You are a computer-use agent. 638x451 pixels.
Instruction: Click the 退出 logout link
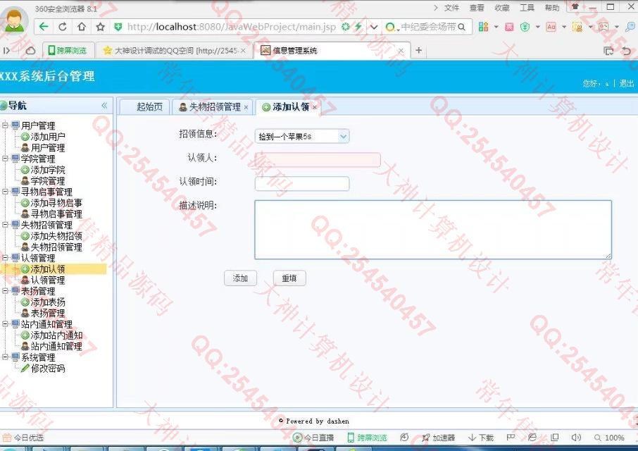pyautogui.click(x=626, y=83)
